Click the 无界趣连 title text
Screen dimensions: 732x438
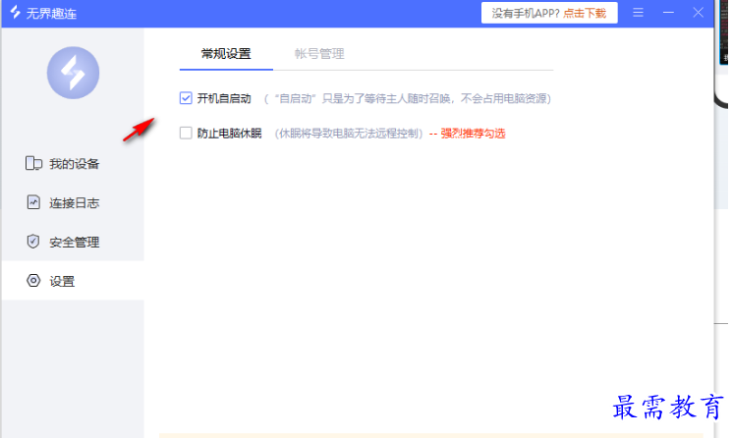coord(51,14)
